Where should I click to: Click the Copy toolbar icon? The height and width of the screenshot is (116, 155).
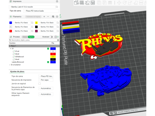99,3
